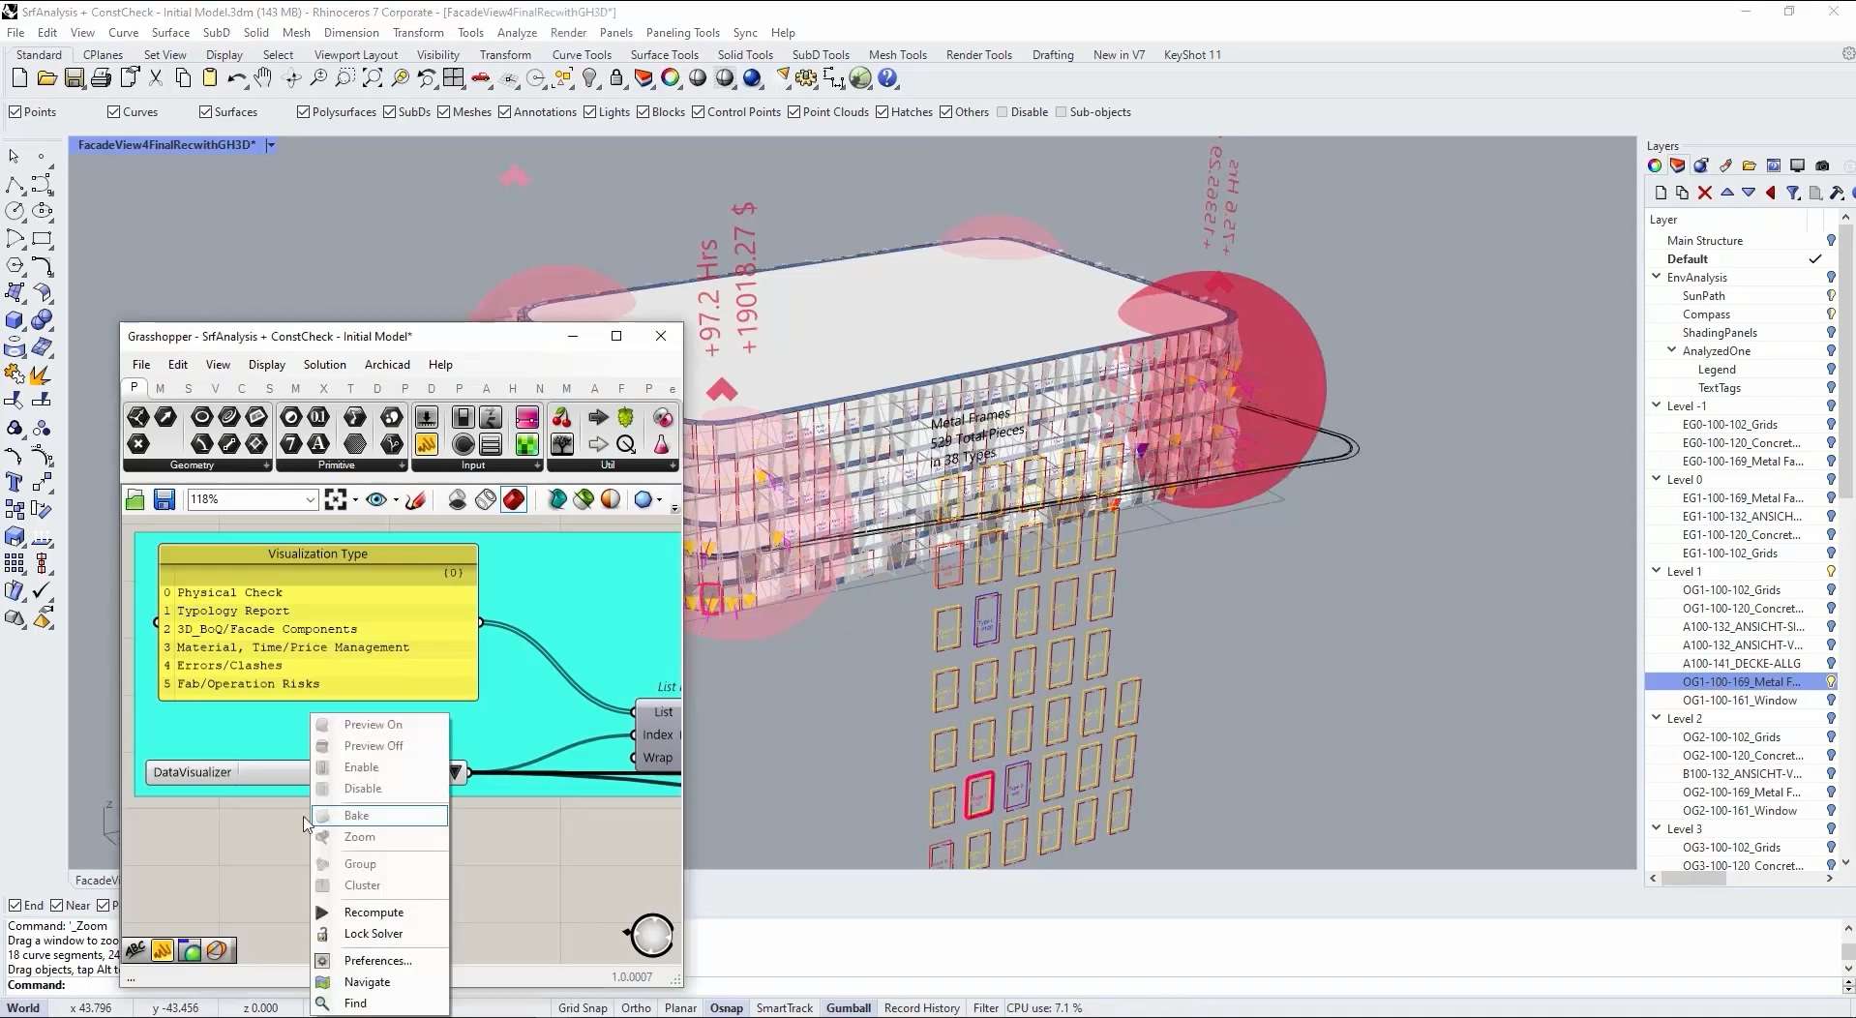Collapse the Level 3 layer group
The image size is (1856, 1018).
click(1657, 828)
